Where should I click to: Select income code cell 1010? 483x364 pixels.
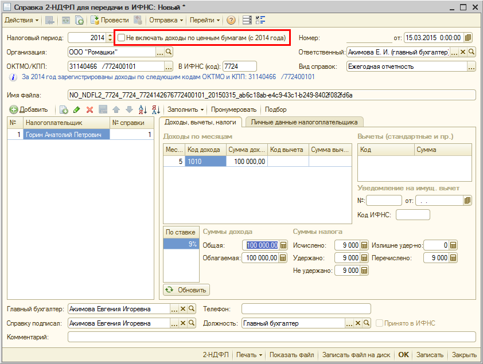click(x=205, y=162)
